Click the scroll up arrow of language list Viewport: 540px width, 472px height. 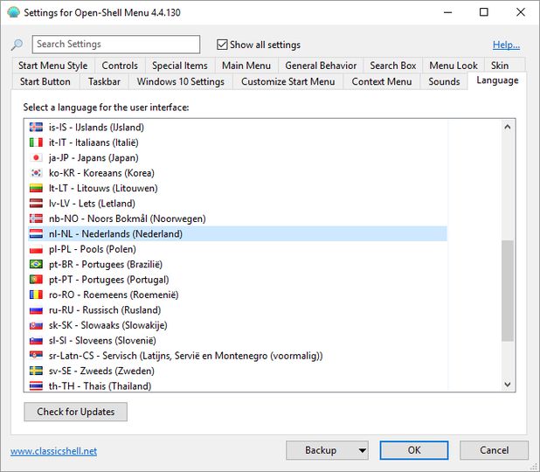508,127
